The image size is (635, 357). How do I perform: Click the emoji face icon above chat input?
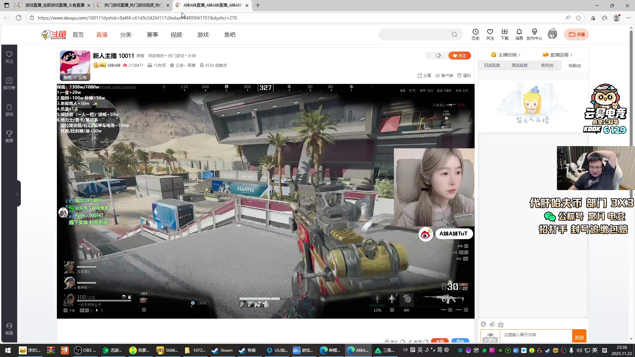click(x=483, y=324)
